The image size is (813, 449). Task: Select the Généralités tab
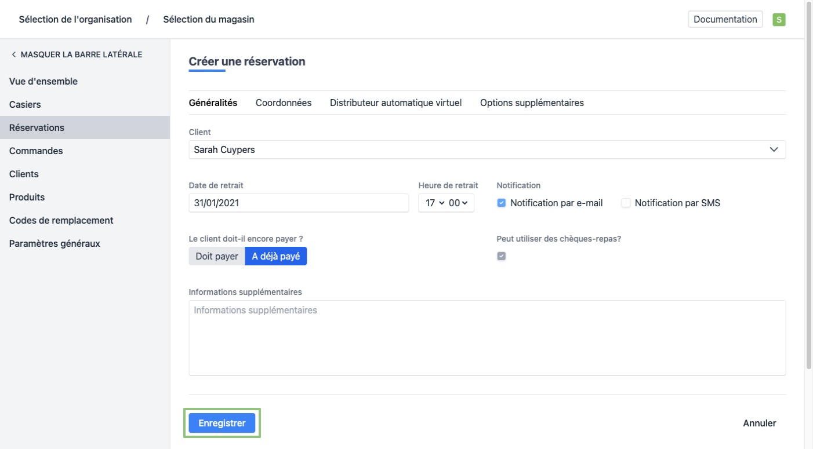(x=213, y=103)
